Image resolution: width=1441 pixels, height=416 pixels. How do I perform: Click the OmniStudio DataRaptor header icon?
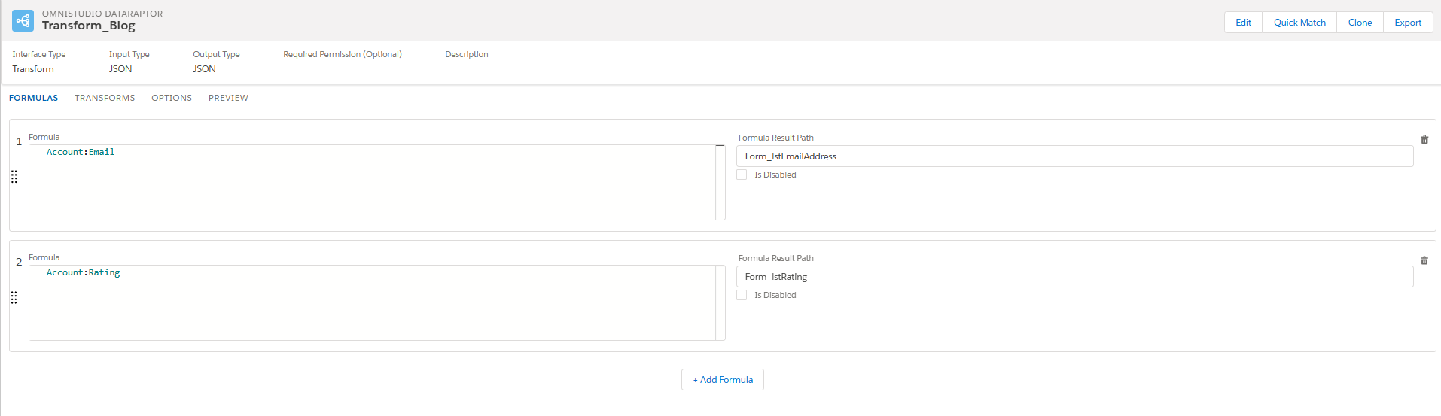click(x=23, y=20)
